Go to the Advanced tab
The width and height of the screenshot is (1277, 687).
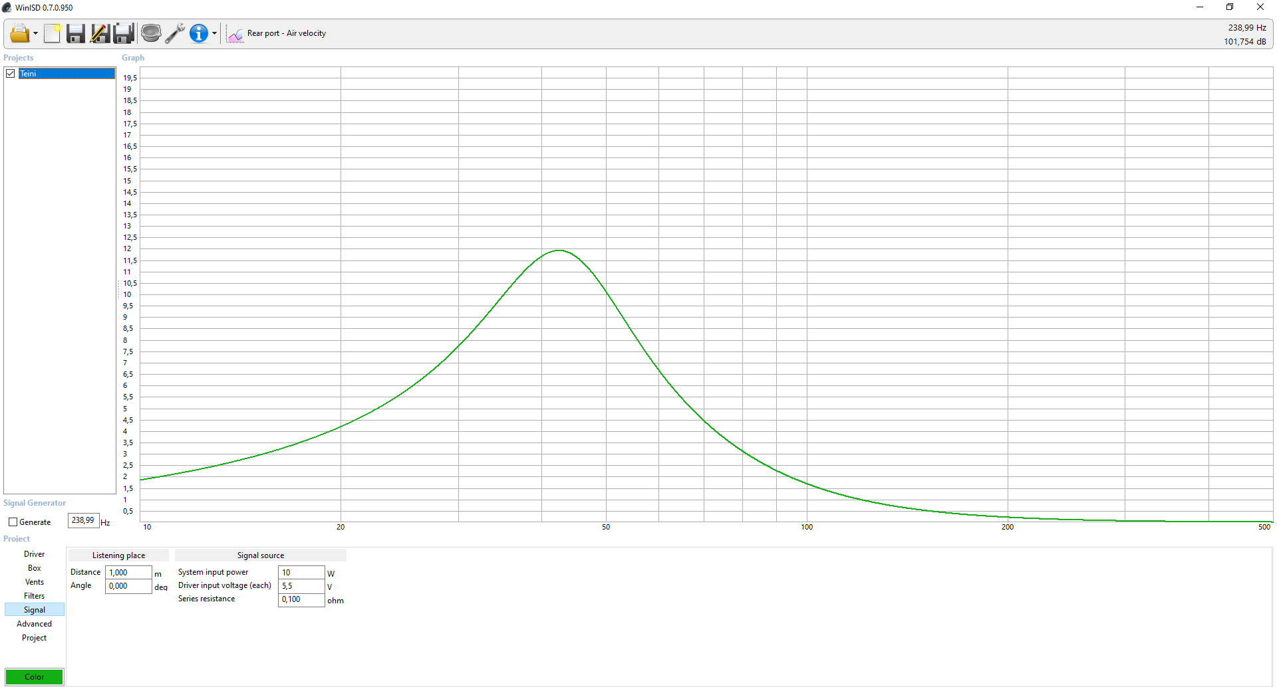pyautogui.click(x=35, y=624)
